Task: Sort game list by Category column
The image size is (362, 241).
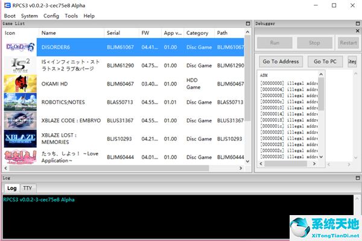Action: pos(199,33)
